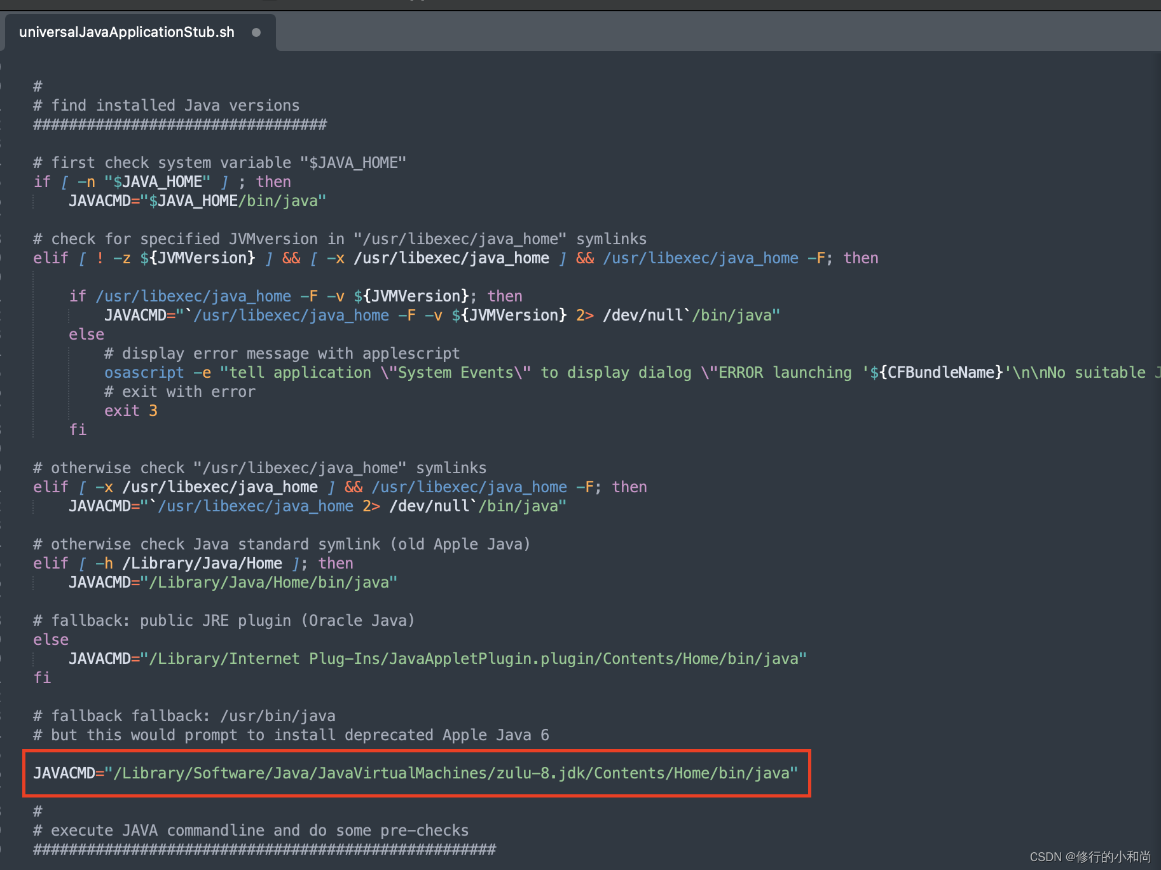
Task: Click the highlighted JAVACMD zulu-8.jdk line
Action: (413, 773)
